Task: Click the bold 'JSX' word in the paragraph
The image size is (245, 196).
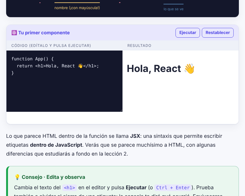Action: (135, 136)
